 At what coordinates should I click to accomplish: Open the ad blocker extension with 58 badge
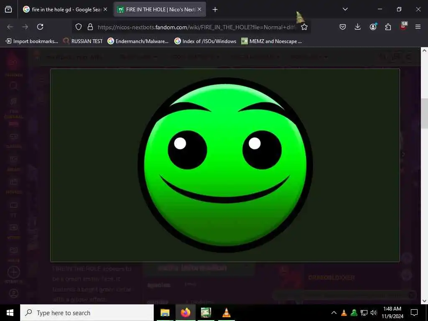tap(403, 26)
